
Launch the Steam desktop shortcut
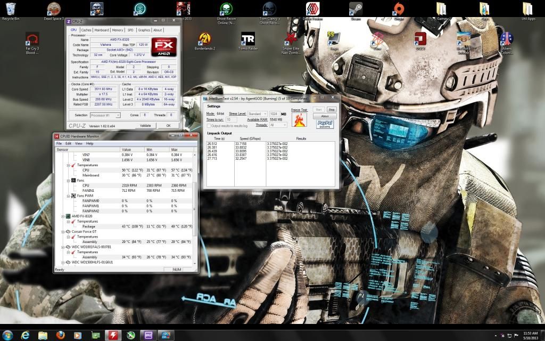pos(356,11)
